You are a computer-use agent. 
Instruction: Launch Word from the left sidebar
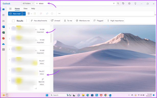click(3, 27)
